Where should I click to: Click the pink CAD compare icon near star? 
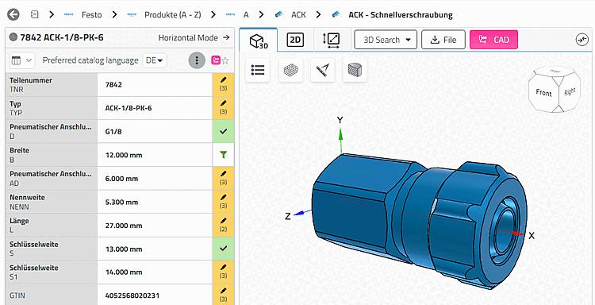(x=216, y=60)
